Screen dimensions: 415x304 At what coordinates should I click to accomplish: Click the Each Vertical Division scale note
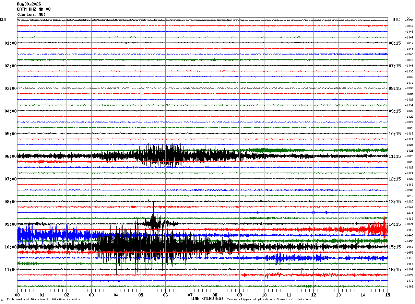click(x=44, y=299)
